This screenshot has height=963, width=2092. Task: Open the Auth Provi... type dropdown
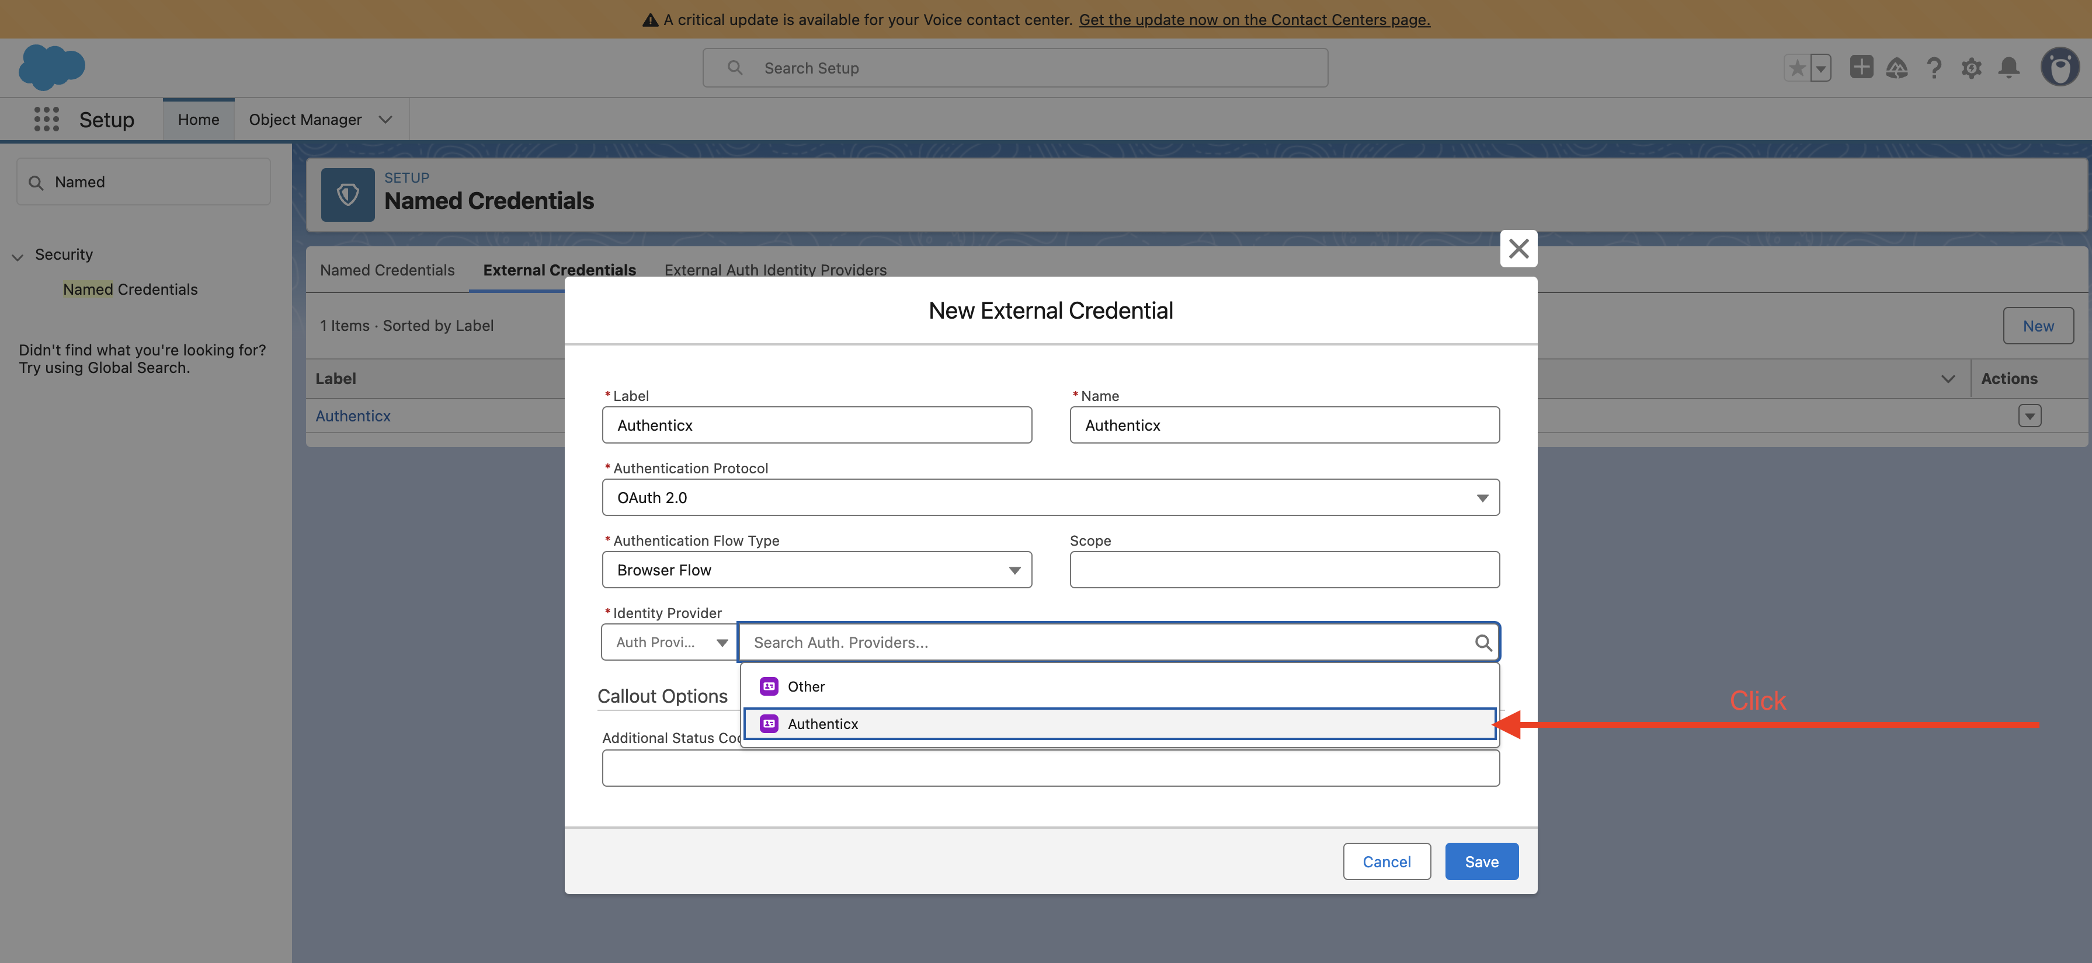click(670, 642)
